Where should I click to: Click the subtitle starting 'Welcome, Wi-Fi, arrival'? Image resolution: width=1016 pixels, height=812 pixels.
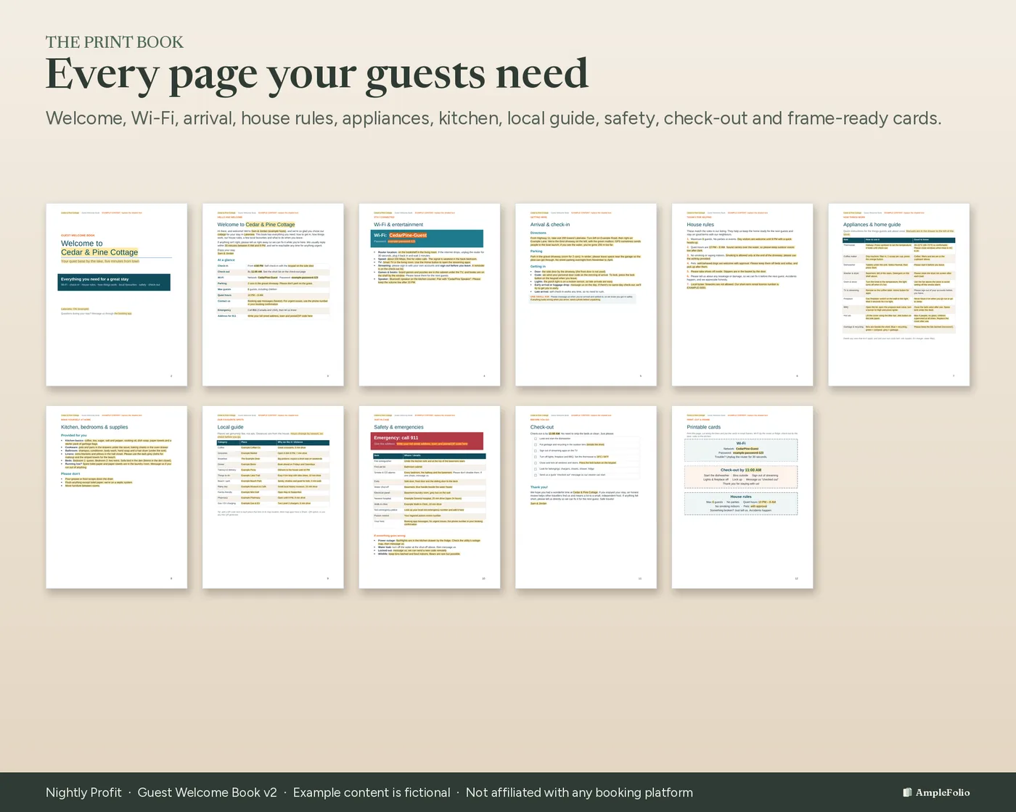pyautogui.click(x=493, y=118)
